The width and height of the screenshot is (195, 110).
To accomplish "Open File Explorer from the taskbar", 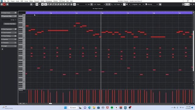I will (94, 108).
